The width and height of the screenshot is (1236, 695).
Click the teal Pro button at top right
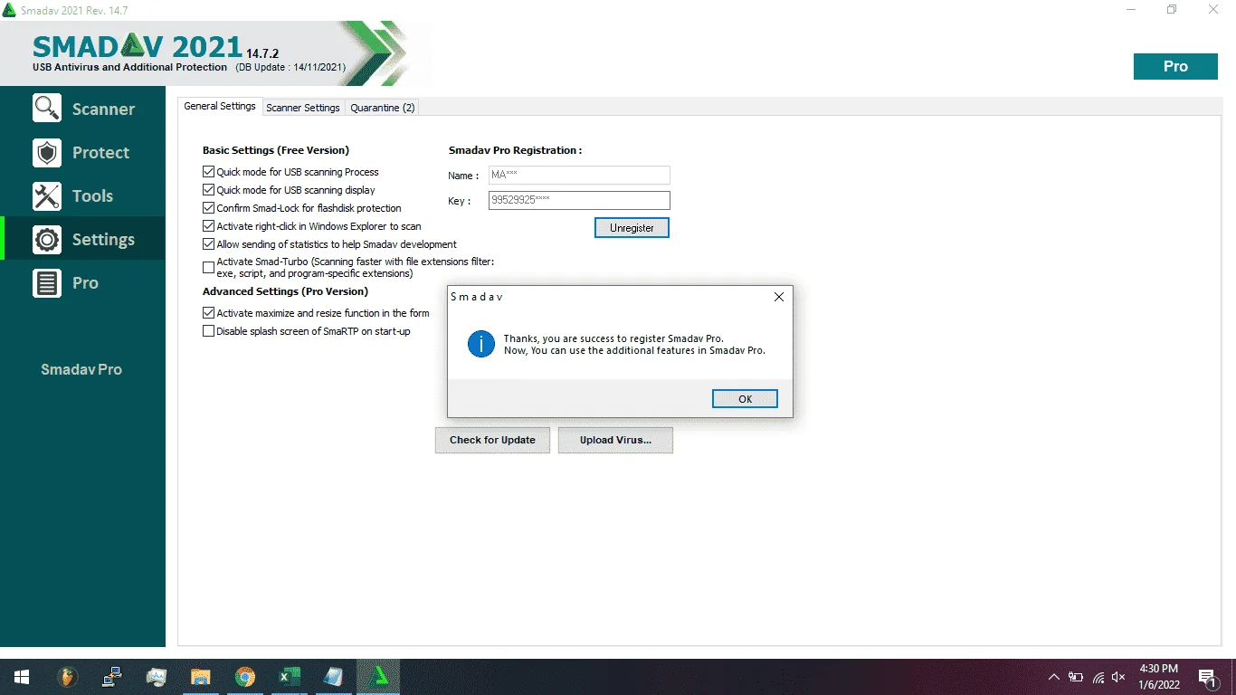coord(1175,66)
